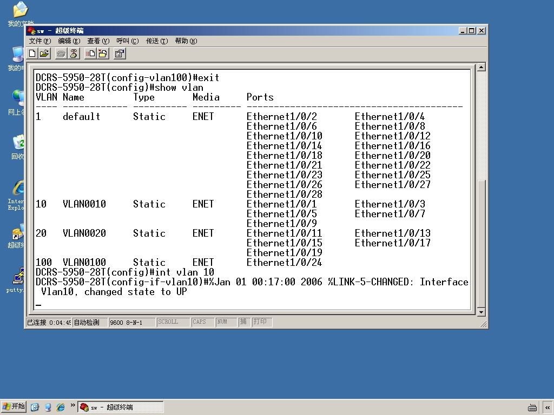This screenshot has width=554, height=415.
Task: Maximize the HyperTerminal window
Action: point(472,31)
